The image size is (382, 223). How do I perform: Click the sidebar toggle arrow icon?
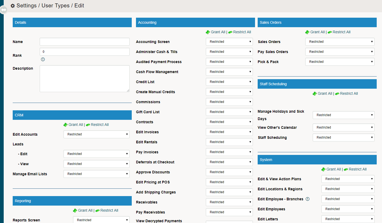(3, 10)
